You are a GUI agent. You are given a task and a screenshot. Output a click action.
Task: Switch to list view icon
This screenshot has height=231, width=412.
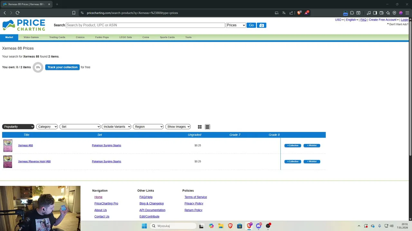tap(207, 127)
